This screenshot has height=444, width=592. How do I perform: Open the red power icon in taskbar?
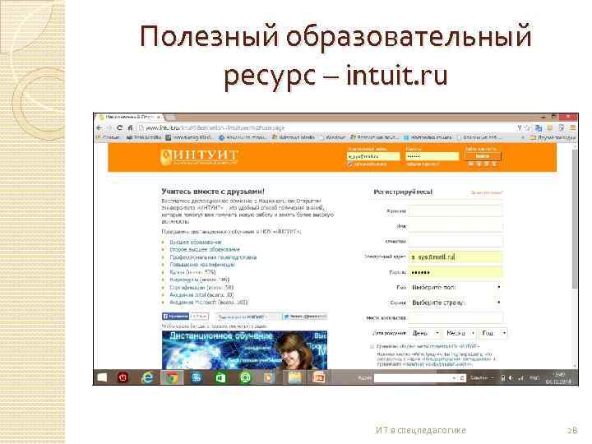pos(123,377)
